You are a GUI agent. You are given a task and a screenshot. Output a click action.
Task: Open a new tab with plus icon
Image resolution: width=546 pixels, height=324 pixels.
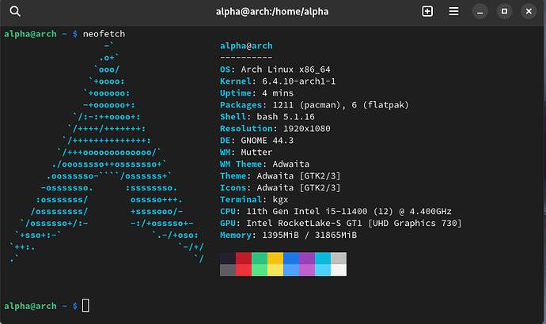pyautogui.click(x=427, y=12)
